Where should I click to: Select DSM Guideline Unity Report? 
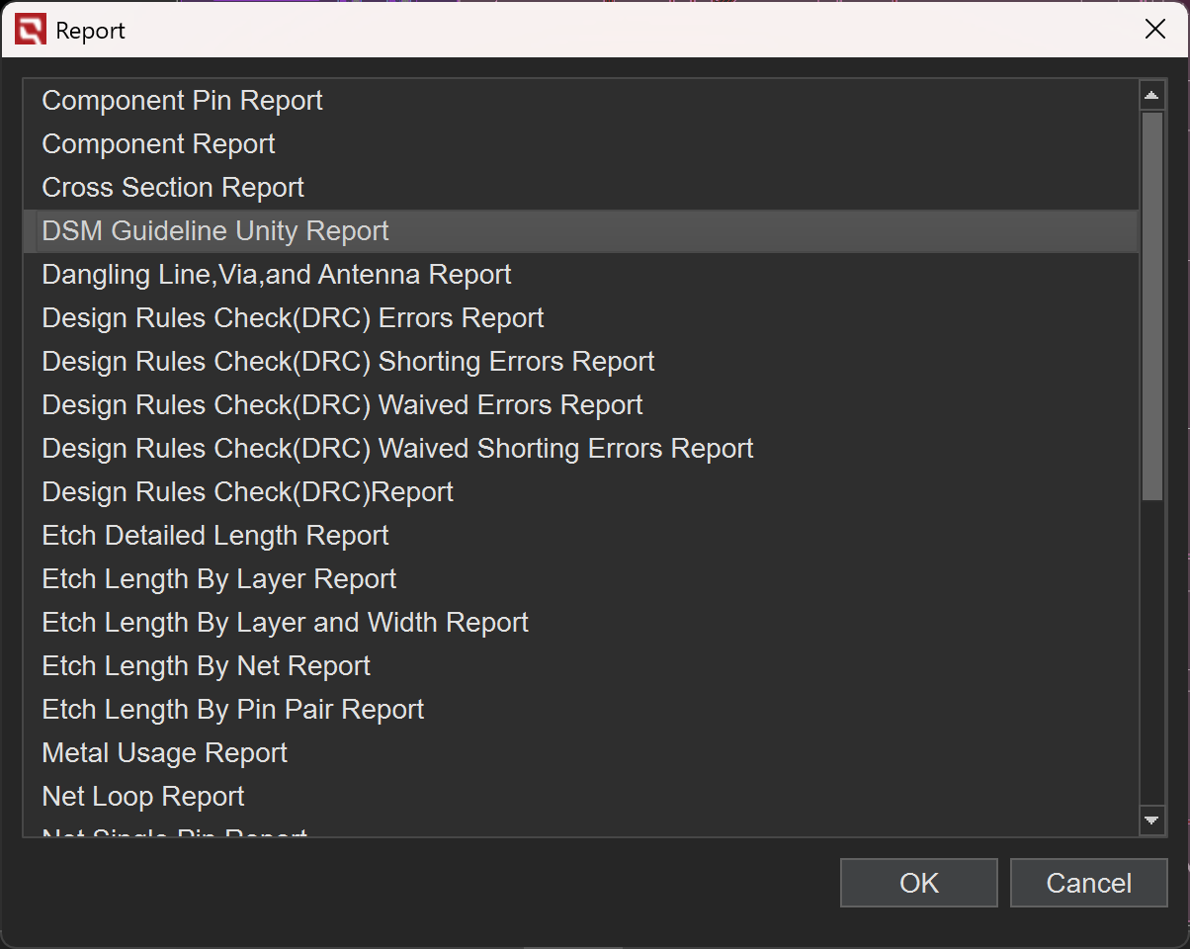click(x=215, y=231)
